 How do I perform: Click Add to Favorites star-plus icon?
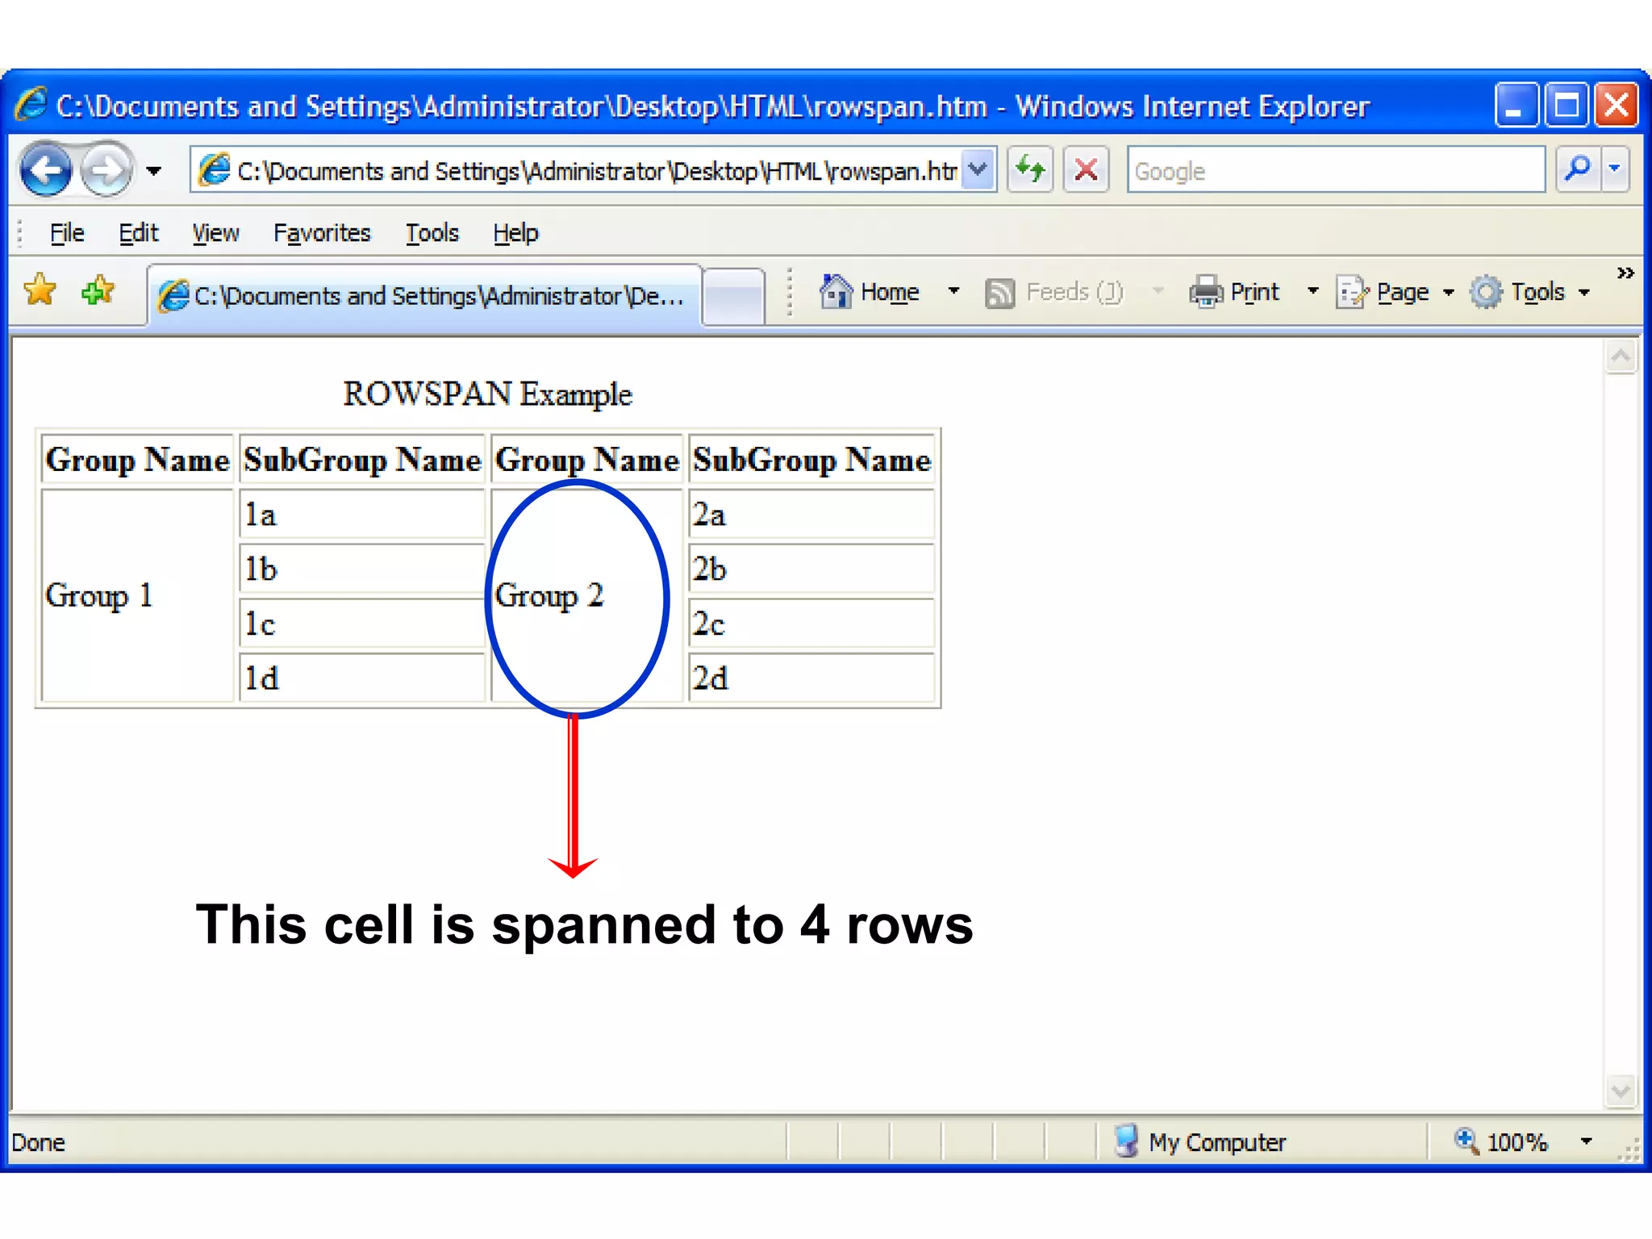coord(98,290)
